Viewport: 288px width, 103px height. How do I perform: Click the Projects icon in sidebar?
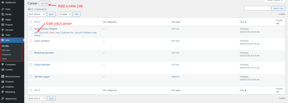tap(3, 25)
